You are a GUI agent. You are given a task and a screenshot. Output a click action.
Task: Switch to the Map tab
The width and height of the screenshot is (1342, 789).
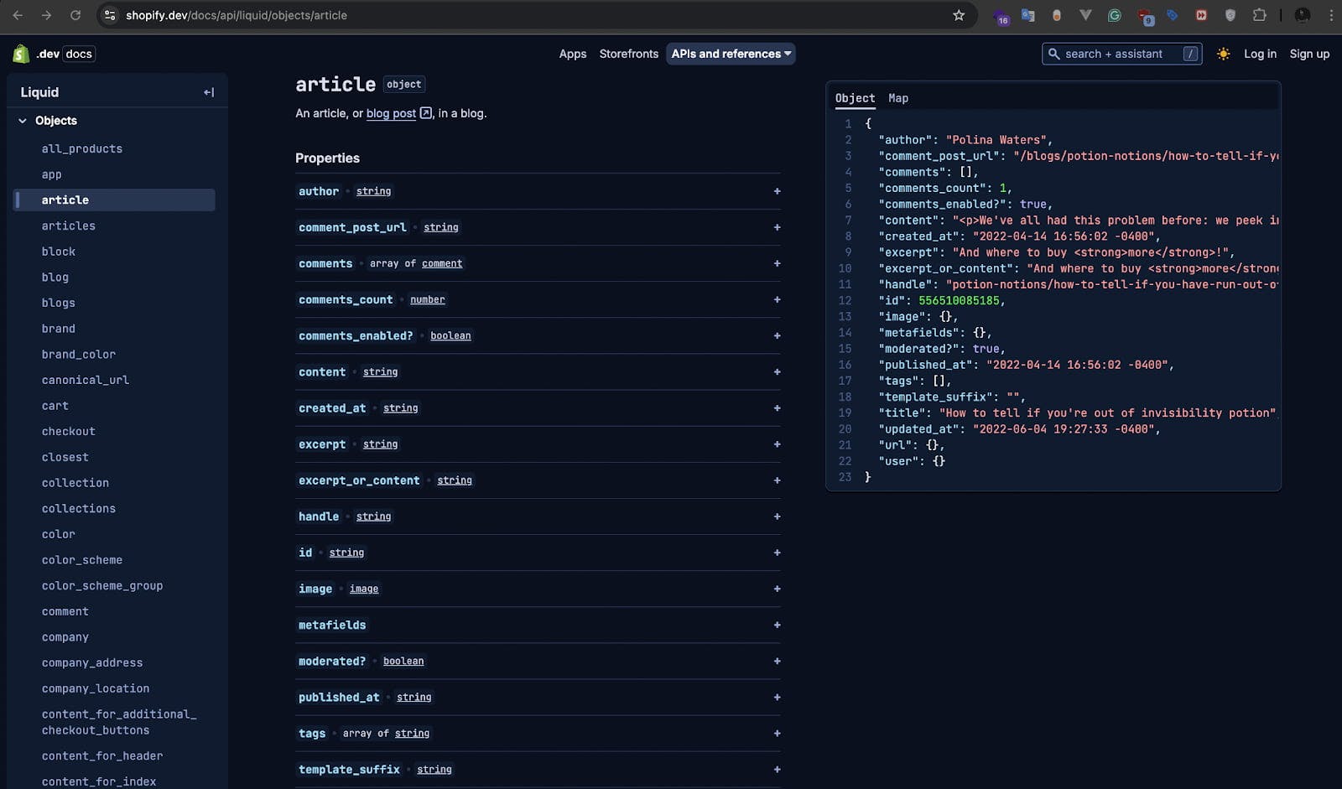pyautogui.click(x=897, y=98)
